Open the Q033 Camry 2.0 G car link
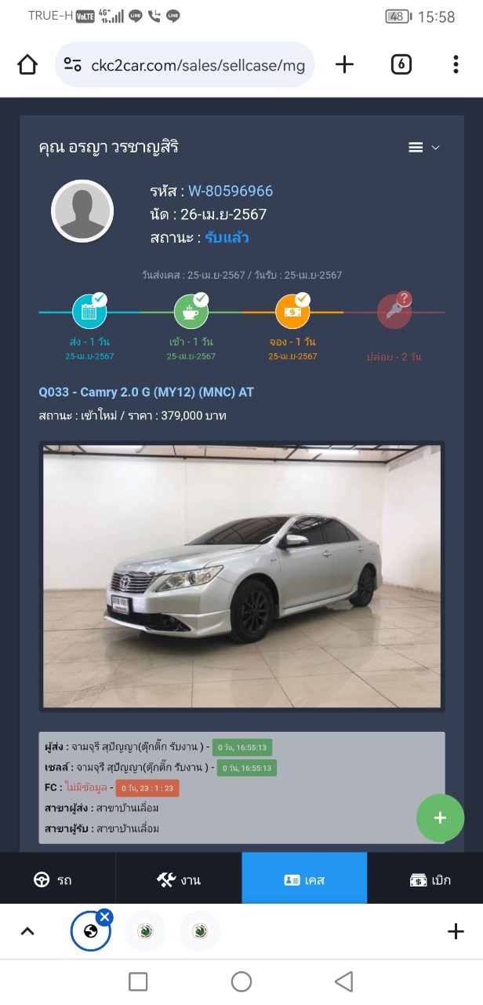483x1005 pixels. tap(147, 392)
